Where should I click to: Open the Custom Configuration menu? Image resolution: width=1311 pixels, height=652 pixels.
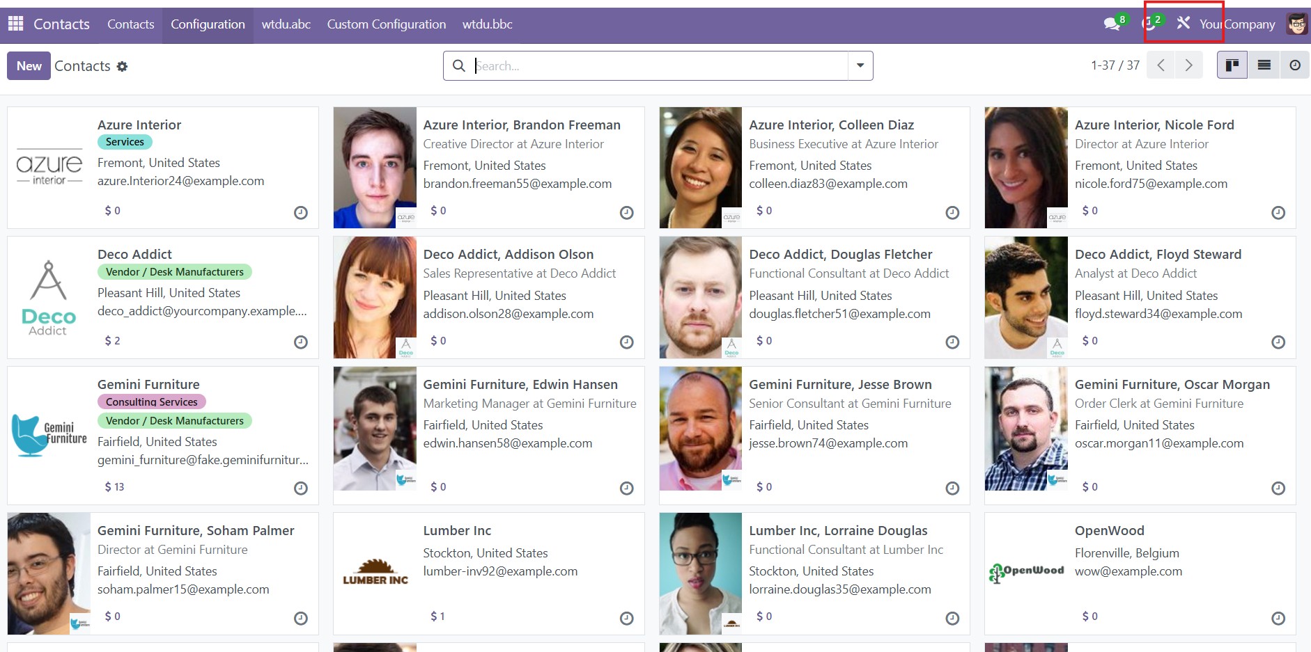tap(386, 24)
